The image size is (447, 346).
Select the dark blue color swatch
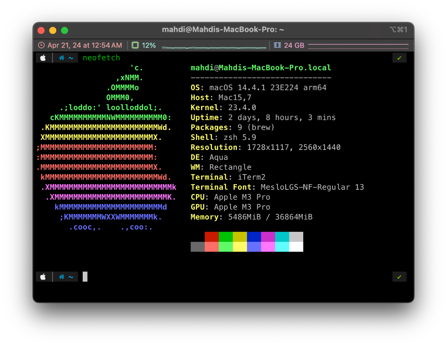point(254,237)
